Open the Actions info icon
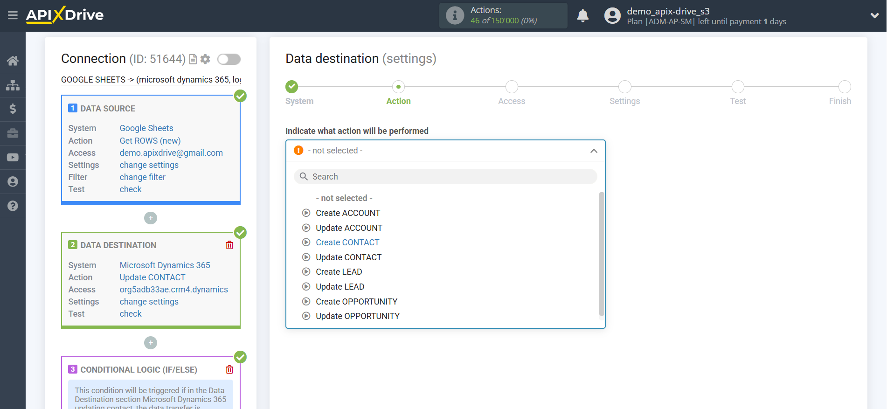 click(455, 15)
